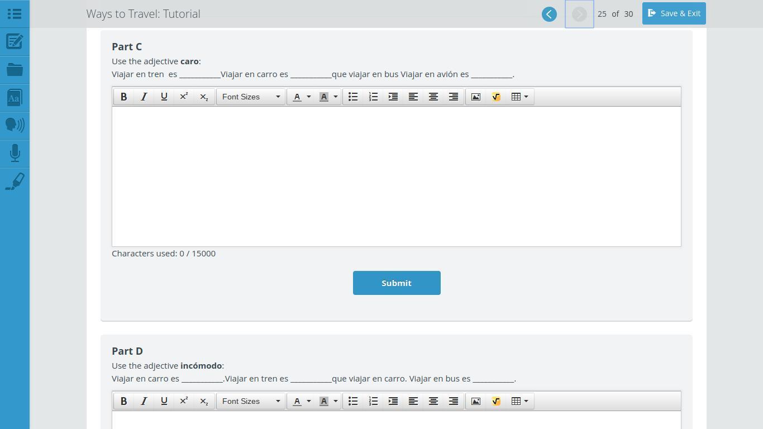Screen dimensions: 763x429
Task: Click inside the Part D answer text area
Action: coord(397,420)
